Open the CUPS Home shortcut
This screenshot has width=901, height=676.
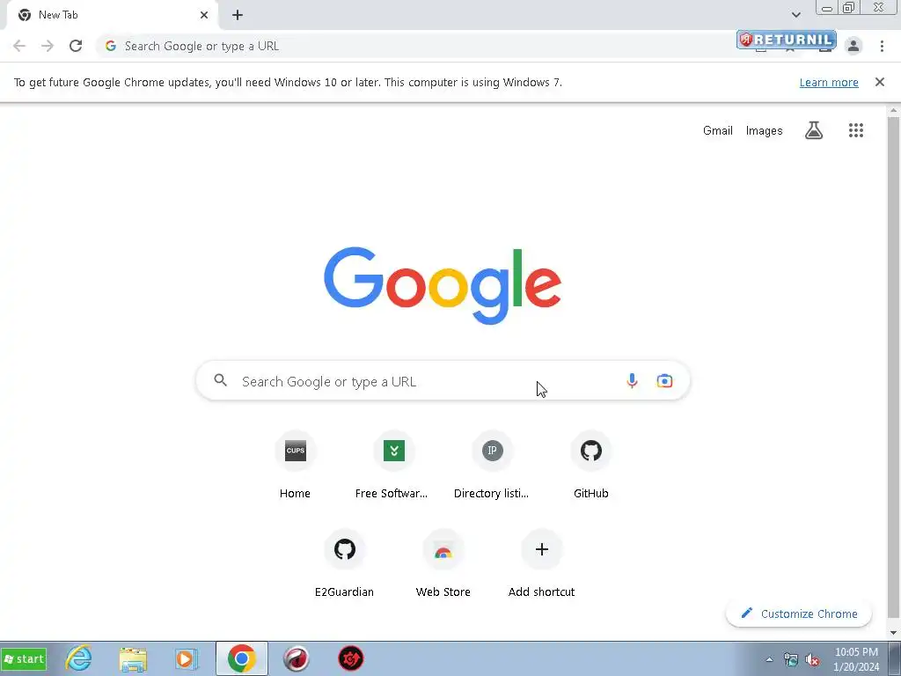coord(296,465)
